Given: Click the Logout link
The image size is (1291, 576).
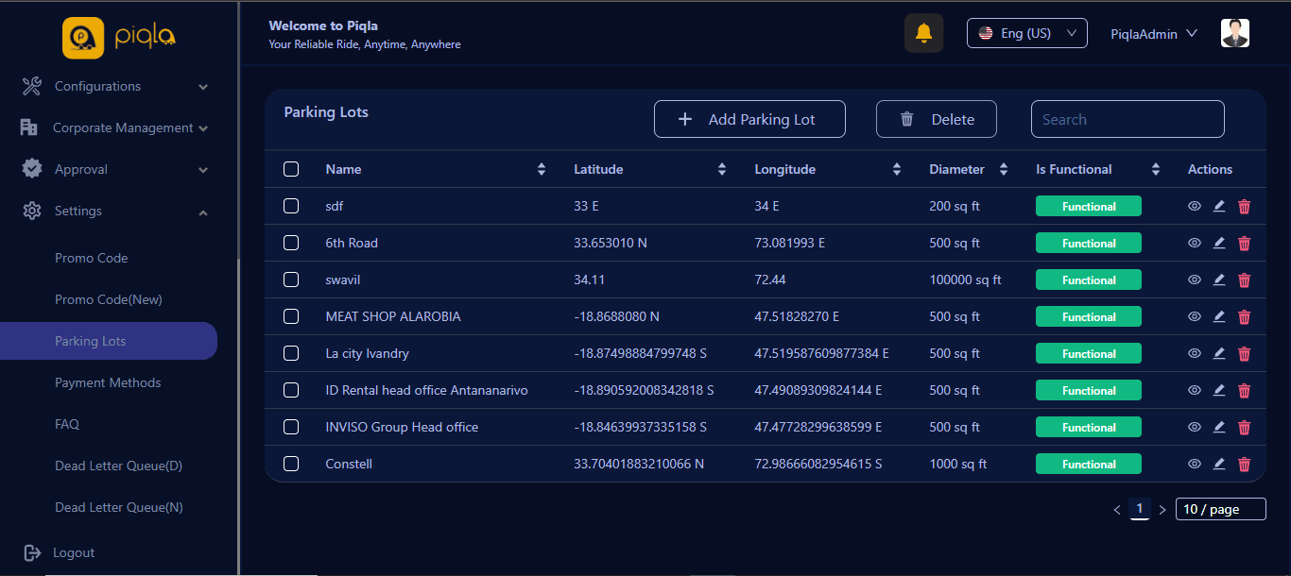Looking at the screenshot, I should click(74, 552).
